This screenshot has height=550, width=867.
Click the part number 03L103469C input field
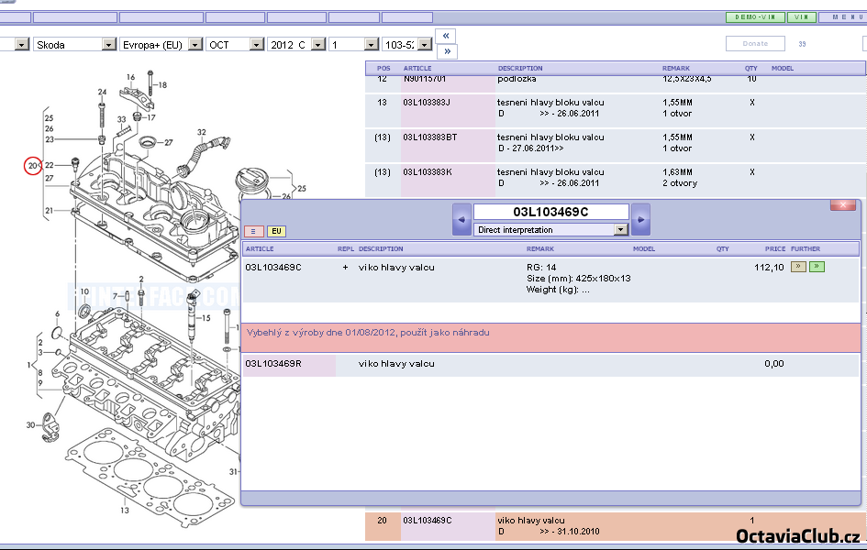click(550, 212)
